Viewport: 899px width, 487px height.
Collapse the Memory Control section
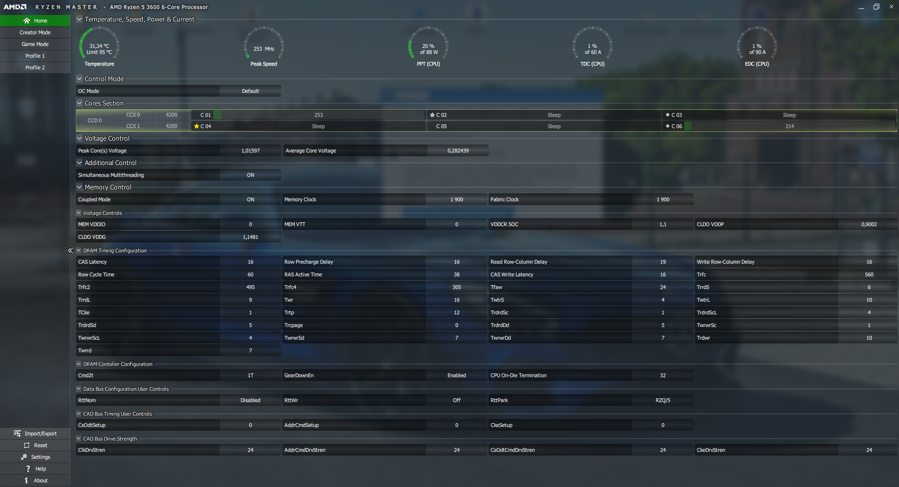tap(79, 187)
